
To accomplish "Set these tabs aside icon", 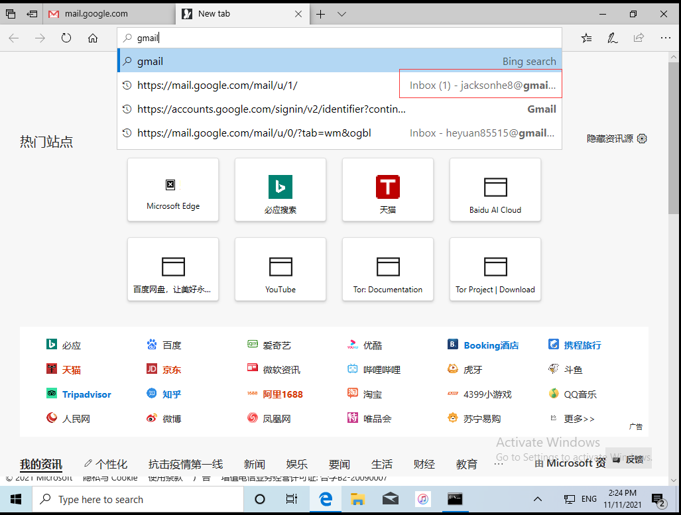I will [32, 14].
